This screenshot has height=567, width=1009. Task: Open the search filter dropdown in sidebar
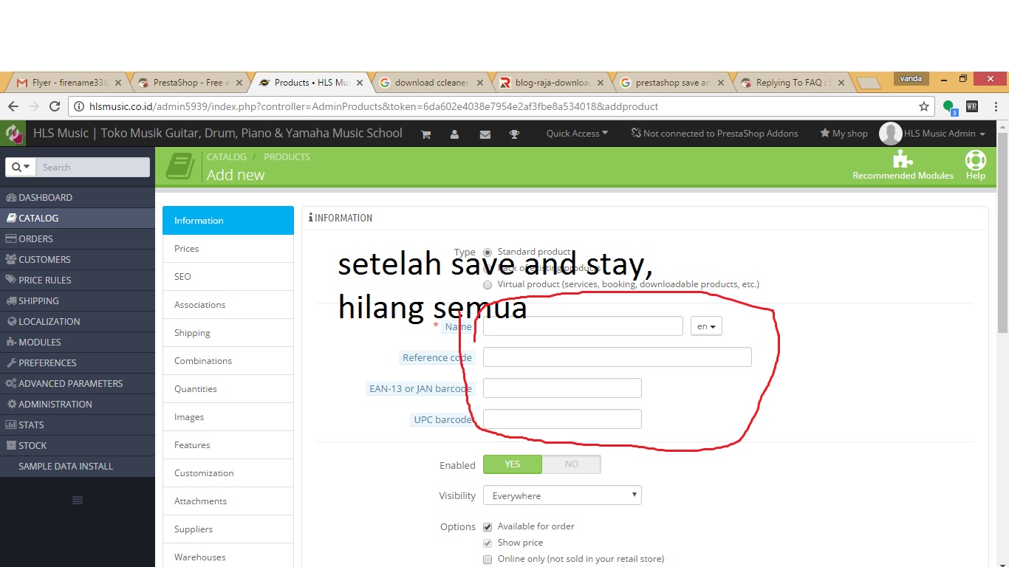tap(21, 168)
